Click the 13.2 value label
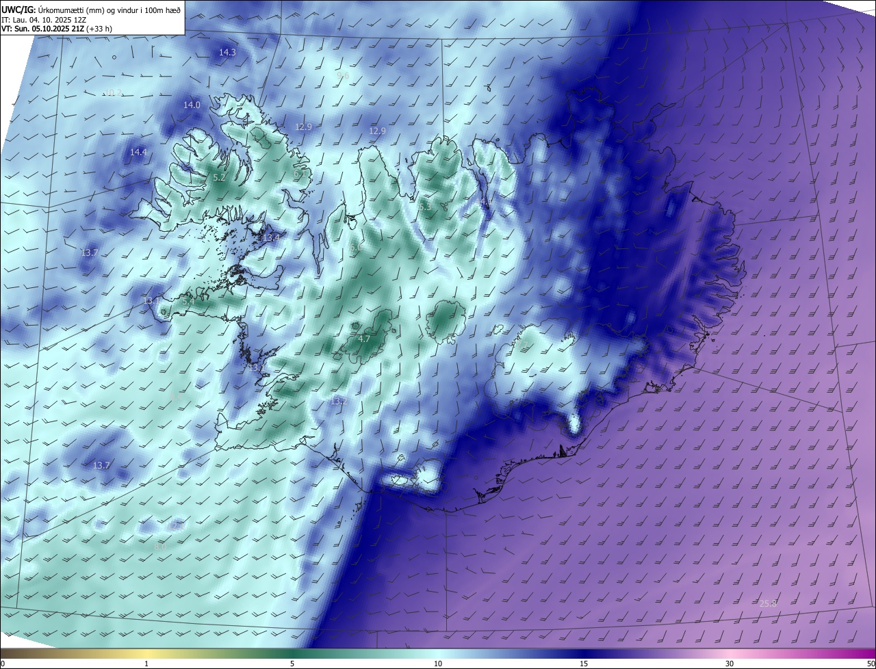Image resolution: width=876 pixels, height=669 pixels. tap(339, 401)
